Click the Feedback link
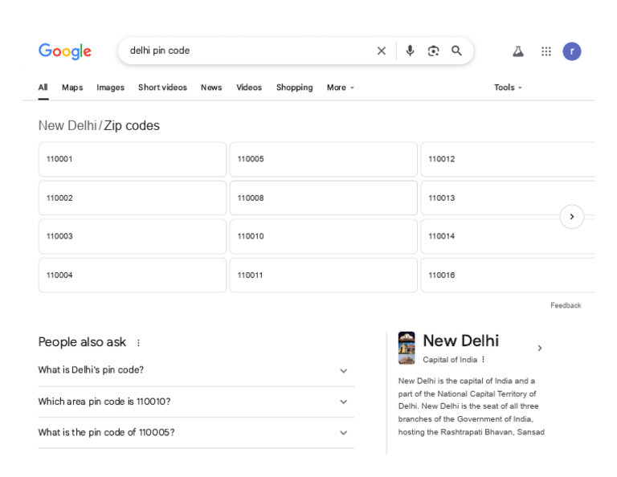Image resolution: width=617 pixels, height=477 pixels. pyautogui.click(x=566, y=306)
